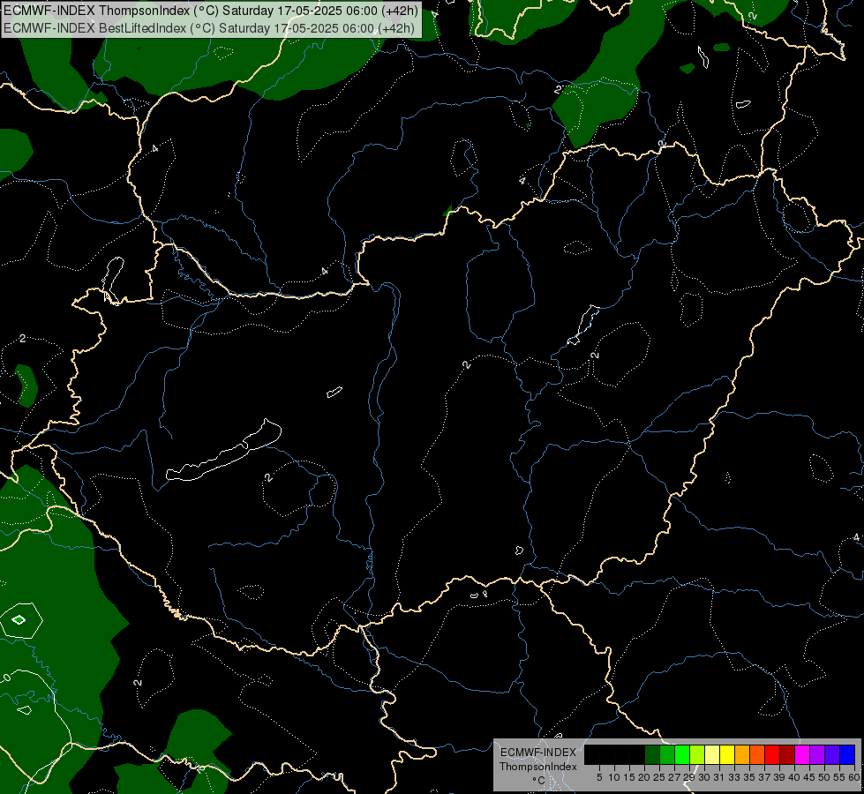Click the magenta 40–45 legend swatch
The width and height of the screenshot is (864, 794).
click(802, 754)
